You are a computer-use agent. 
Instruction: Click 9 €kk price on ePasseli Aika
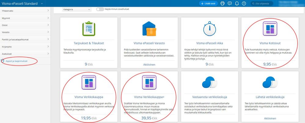click(209, 64)
